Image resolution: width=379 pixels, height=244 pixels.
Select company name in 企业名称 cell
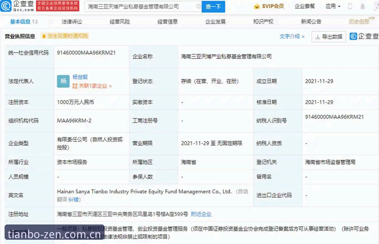[x=226, y=56]
